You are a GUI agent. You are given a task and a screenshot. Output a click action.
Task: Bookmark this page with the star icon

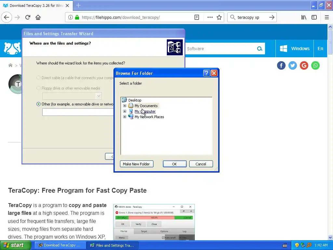click(219, 17)
